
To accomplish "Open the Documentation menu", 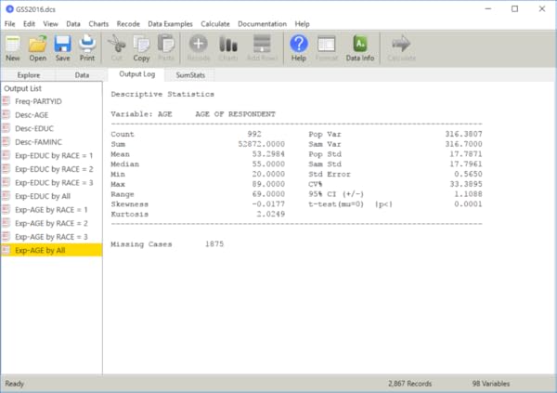I will (262, 24).
